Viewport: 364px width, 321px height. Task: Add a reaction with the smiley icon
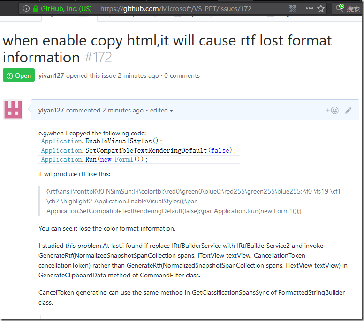point(333,111)
